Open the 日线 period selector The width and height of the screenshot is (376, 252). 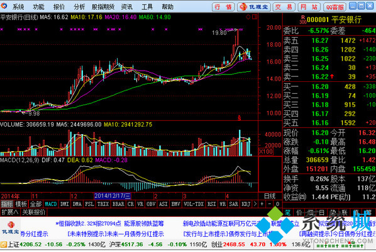point(270,196)
